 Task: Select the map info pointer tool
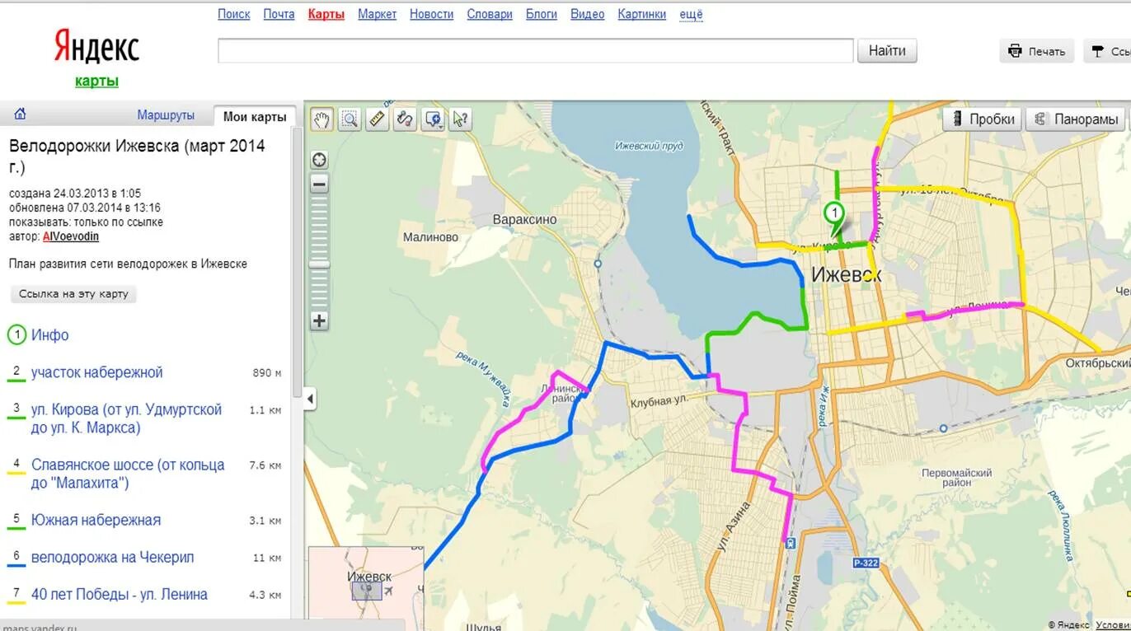pyautogui.click(x=460, y=119)
